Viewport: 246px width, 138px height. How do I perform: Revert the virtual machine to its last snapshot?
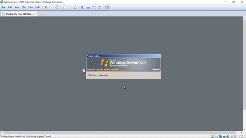(x=70, y=7)
